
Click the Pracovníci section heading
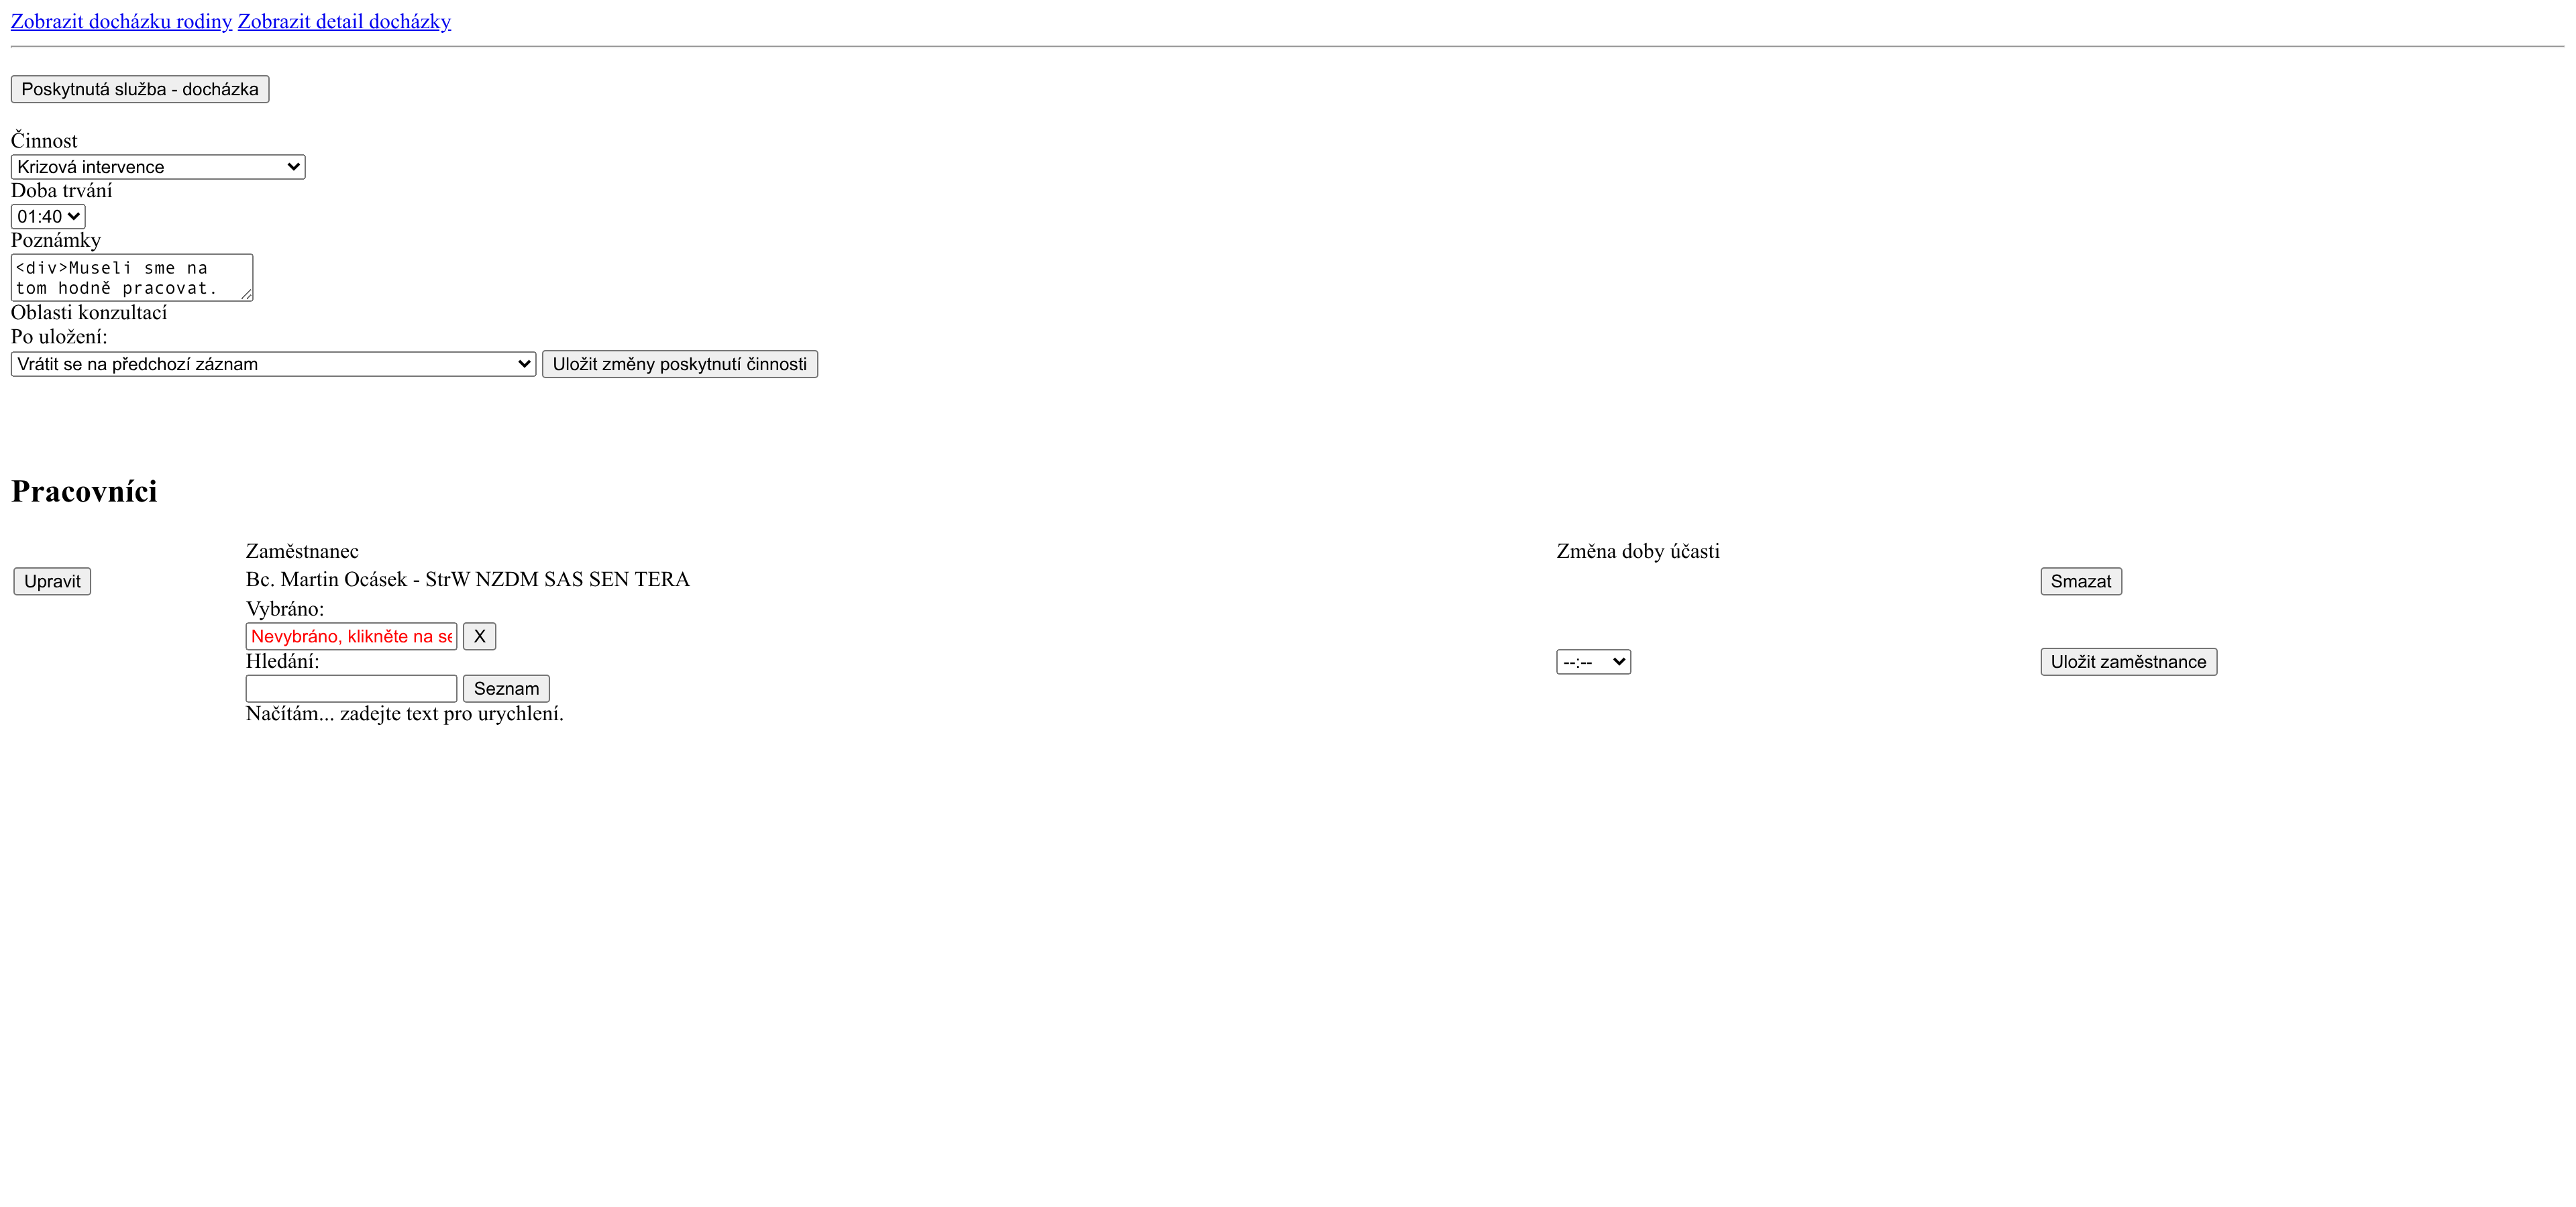(x=84, y=492)
